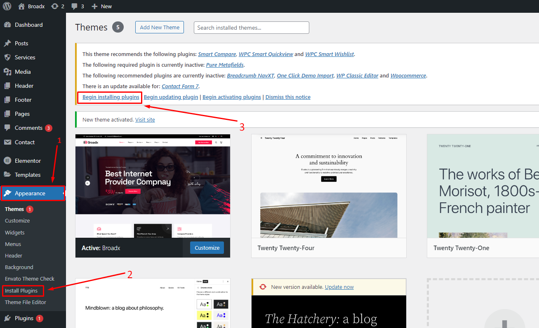
Task: Select the Broadx theme screenshot
Action: tap(153, 186)
